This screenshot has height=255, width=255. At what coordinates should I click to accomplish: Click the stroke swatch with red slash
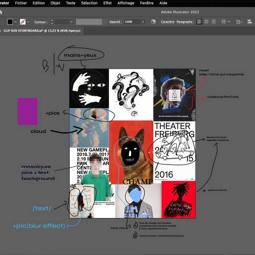(23, 22)
